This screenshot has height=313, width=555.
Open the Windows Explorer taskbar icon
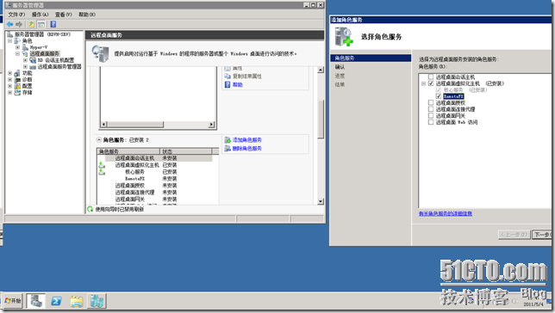(77, 301)
